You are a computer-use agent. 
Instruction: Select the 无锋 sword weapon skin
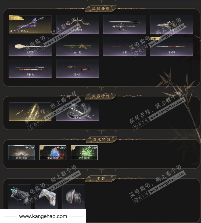[125, 24]
